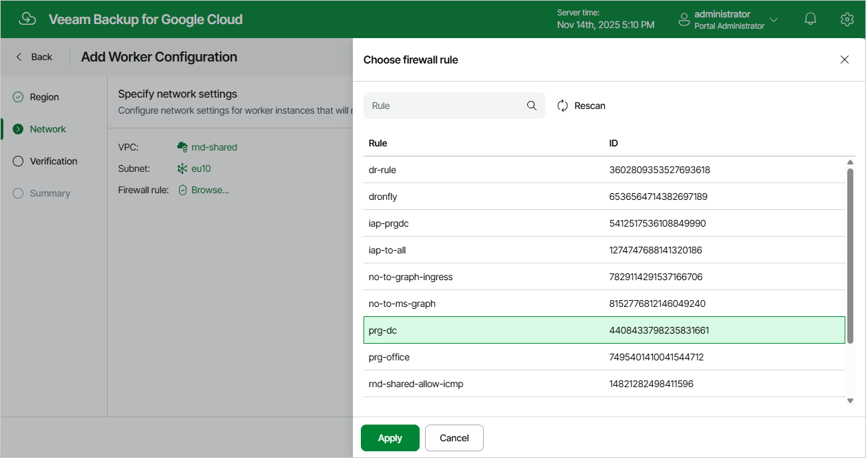Screen dimensions: 866x458
Task: Select the no-to-ms-graph firewall rule
Action: [x=604, y=304]
